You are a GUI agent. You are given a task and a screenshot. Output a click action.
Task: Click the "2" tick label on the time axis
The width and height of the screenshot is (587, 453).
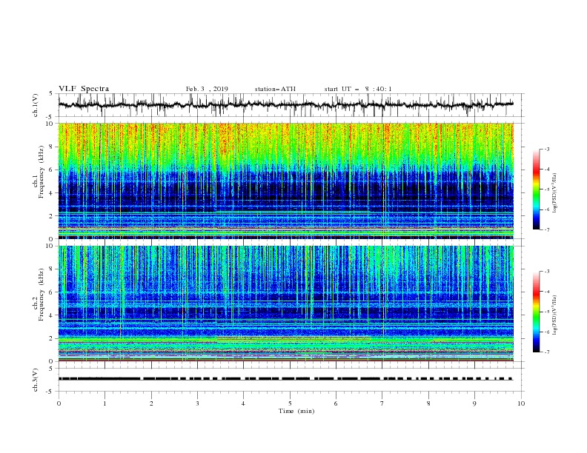point(151,403)
